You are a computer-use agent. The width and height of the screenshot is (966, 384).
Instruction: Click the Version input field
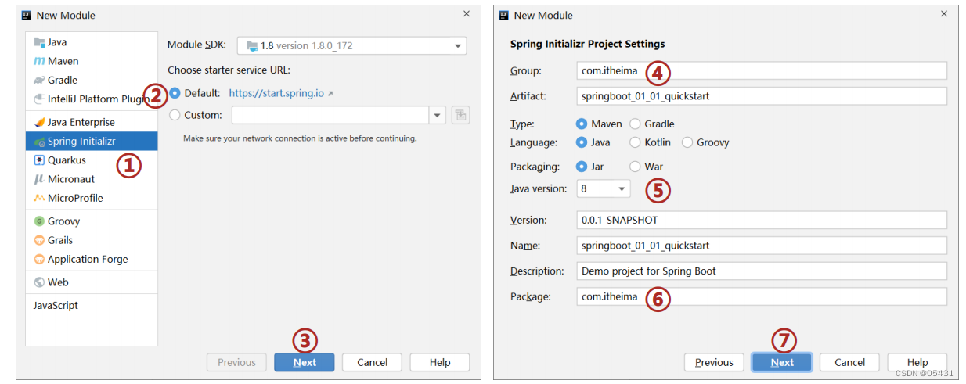point(762,221)
